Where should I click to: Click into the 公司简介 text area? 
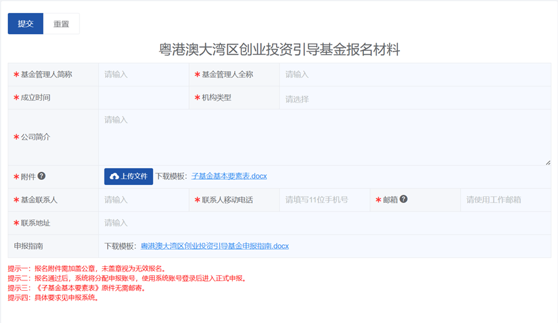pyautogui.click(x=324, y=137)
